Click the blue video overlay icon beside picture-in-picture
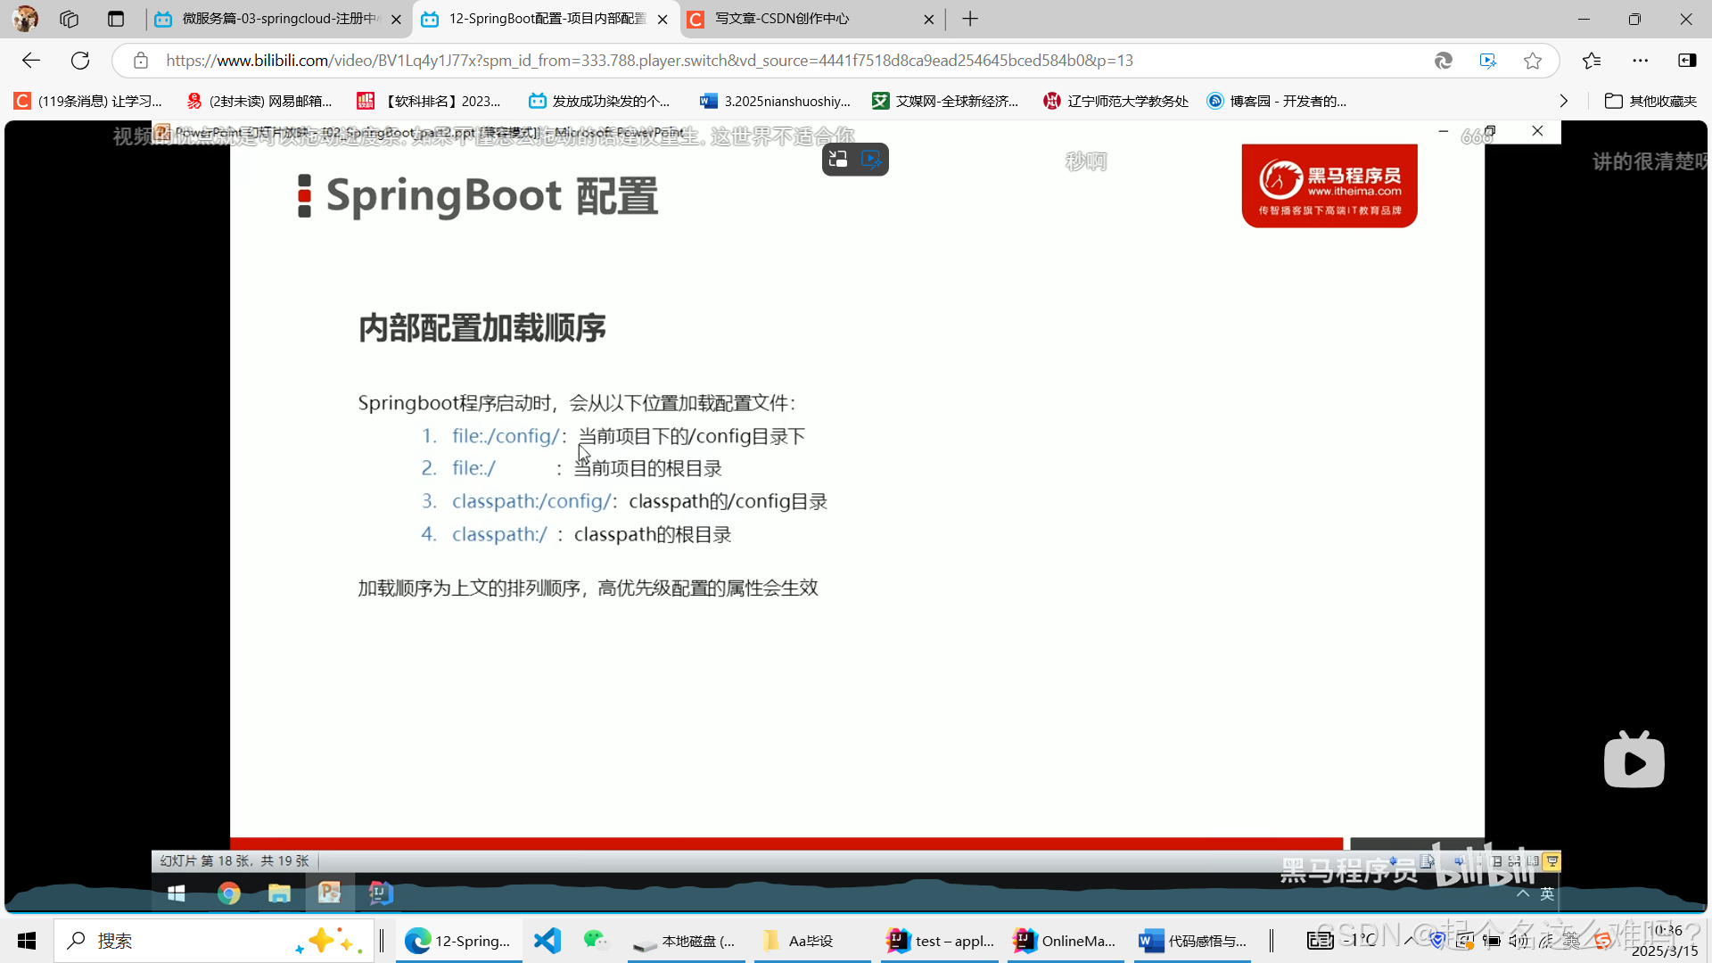The height and width of the screenshot is (963, 1712). pos(871,160)
